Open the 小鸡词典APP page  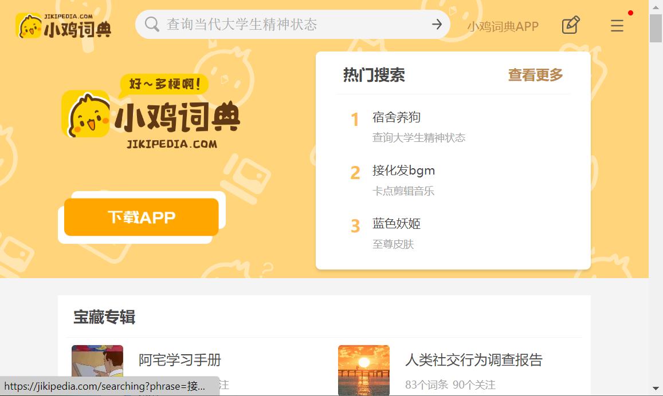[503, 25]
